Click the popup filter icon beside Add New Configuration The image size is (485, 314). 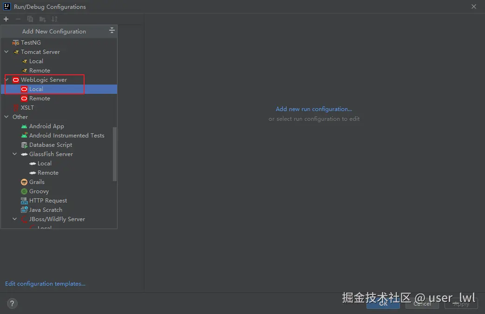click(111, 30)
